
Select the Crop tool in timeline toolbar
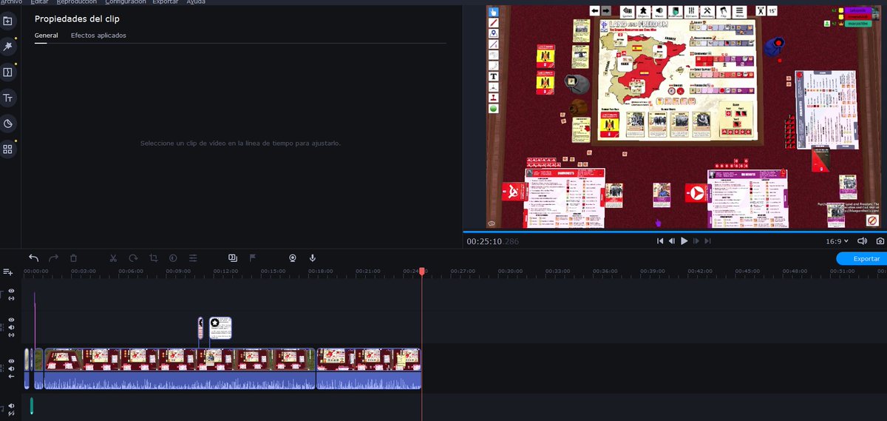click(x=153, y=257)
